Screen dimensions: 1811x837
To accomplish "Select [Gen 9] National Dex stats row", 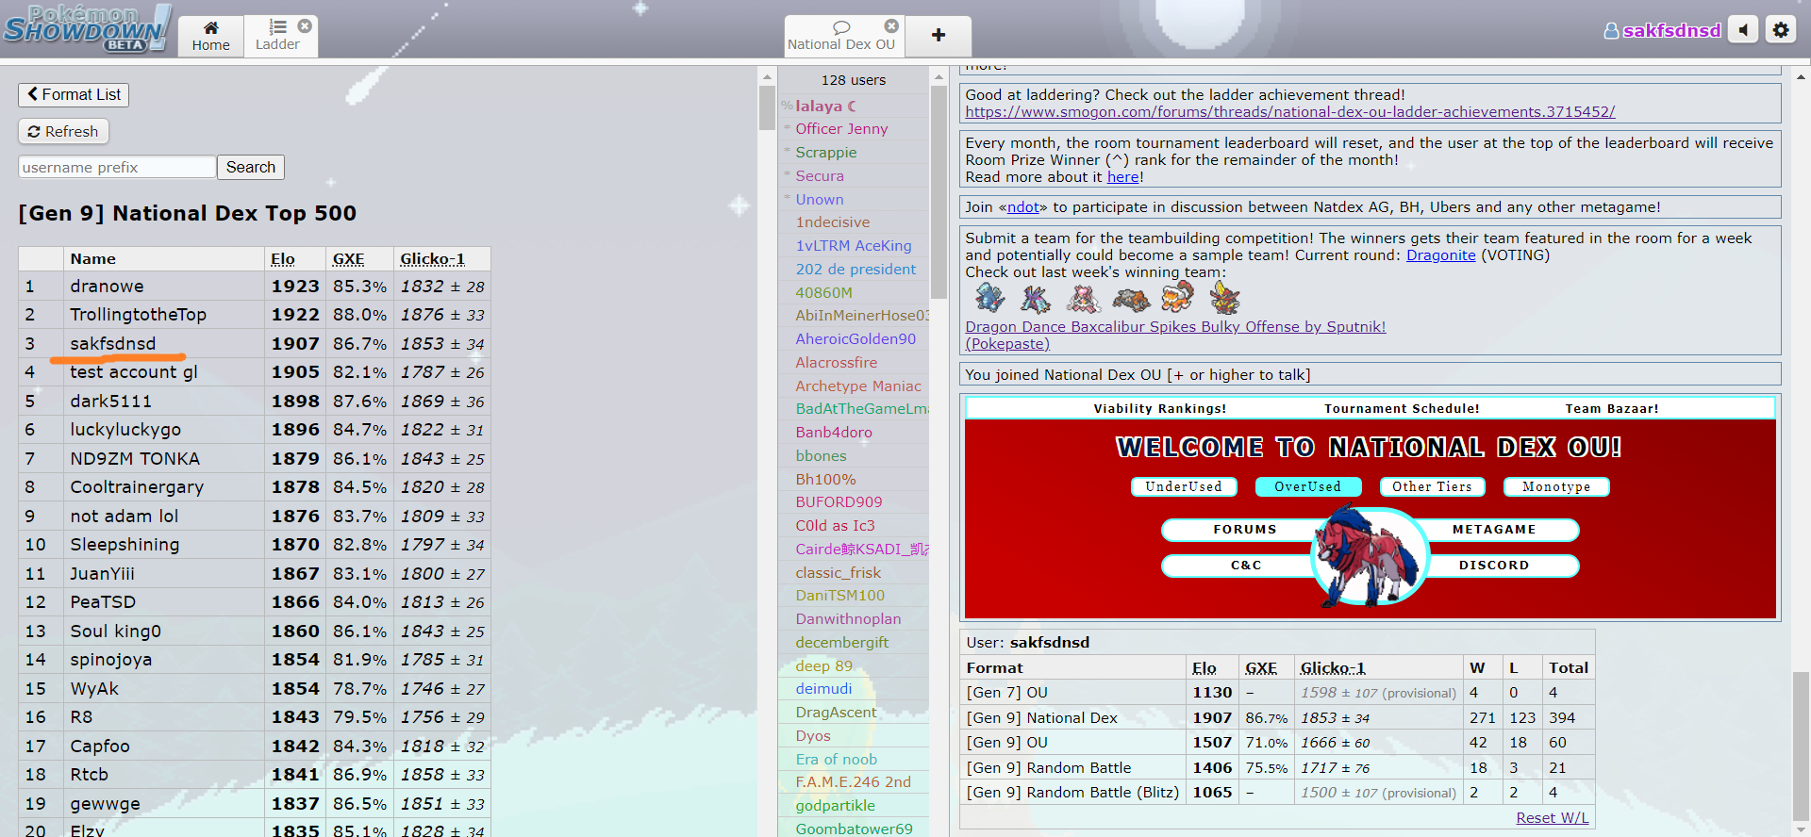I will click(1277, 717).
